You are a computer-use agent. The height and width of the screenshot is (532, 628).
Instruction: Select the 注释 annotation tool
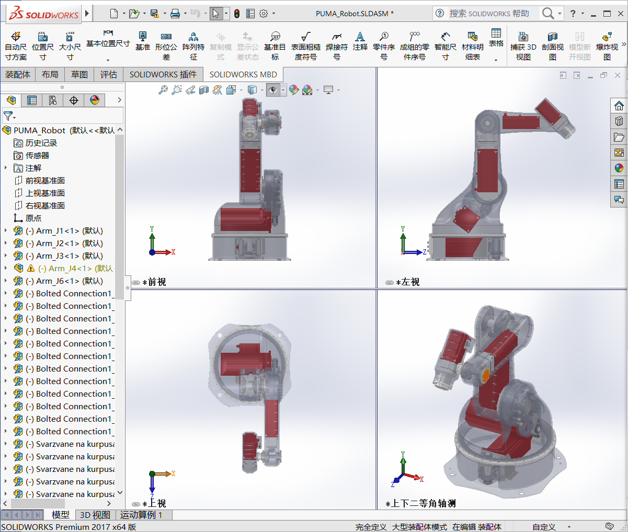point(360,41)
